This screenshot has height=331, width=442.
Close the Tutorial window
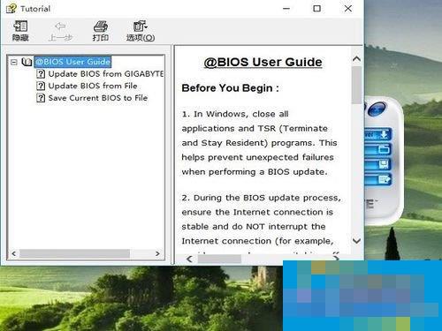[348, 9]
